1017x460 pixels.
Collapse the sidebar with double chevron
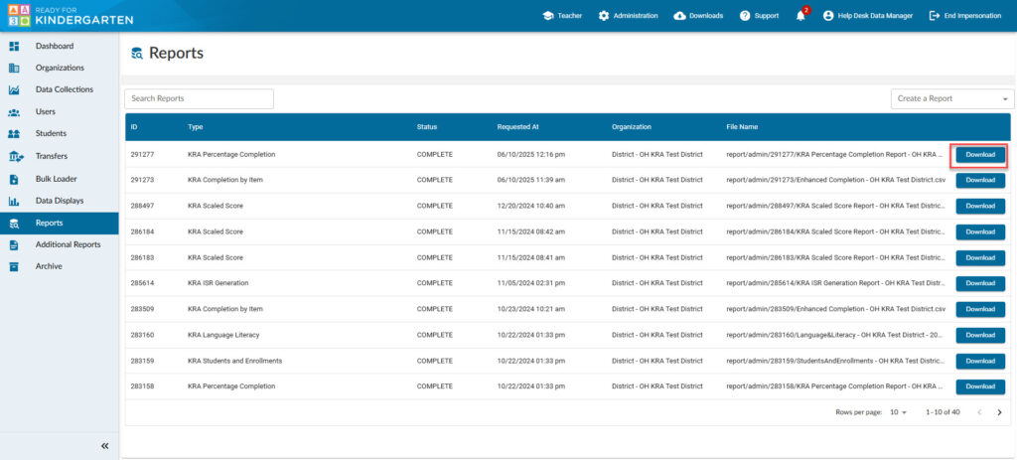104,446
